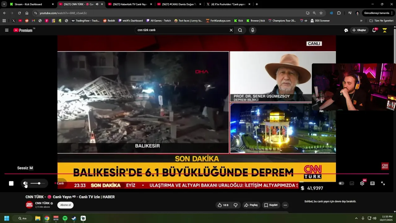The height and width of the screenshot is (223, 396).
Task: Enter fullscreen mode in the player
Action: 383,183
